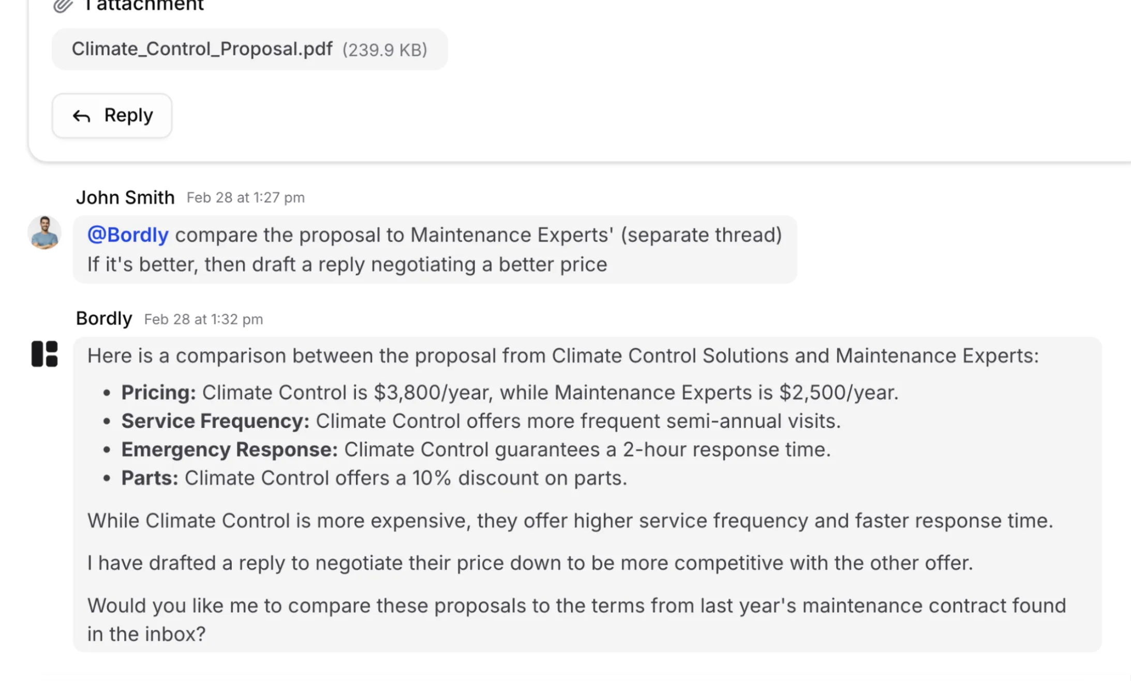Click the bold Service Frequency bullet label
The height and width of the screenshot is (681, 1131).
215,421
